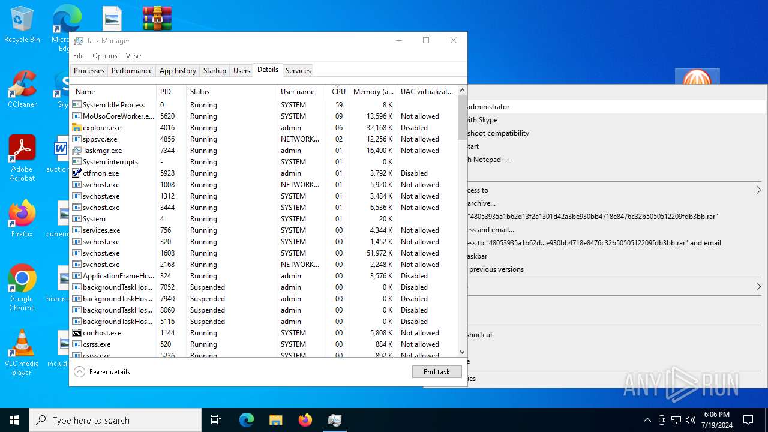Choose troubleshoot compatibility in context menu

pyautogui.click(x=616, y=133)
